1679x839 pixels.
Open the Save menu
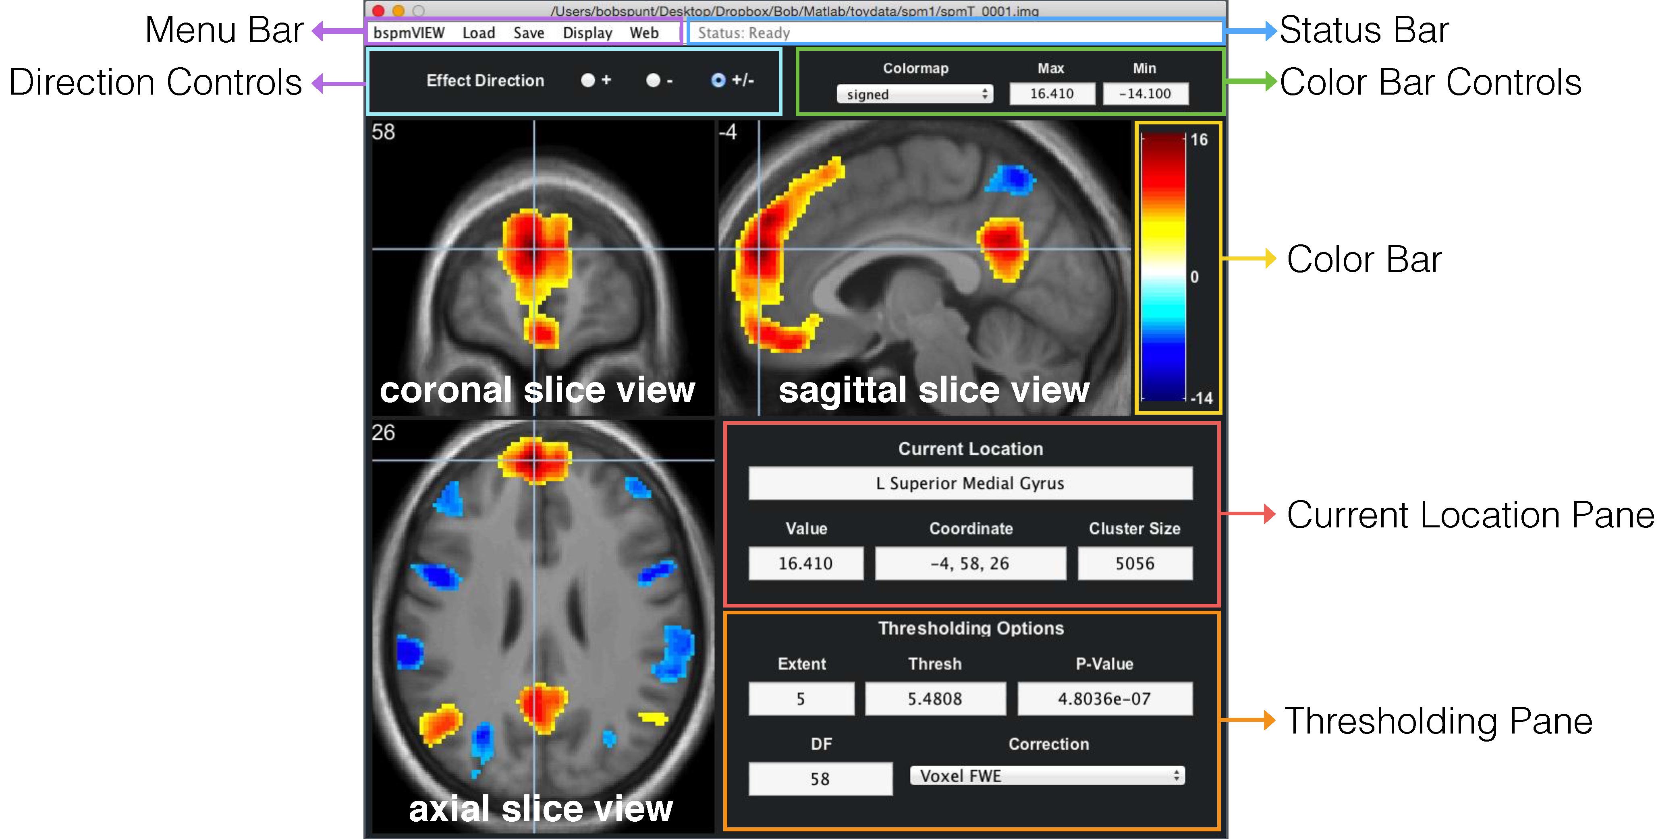529,33
